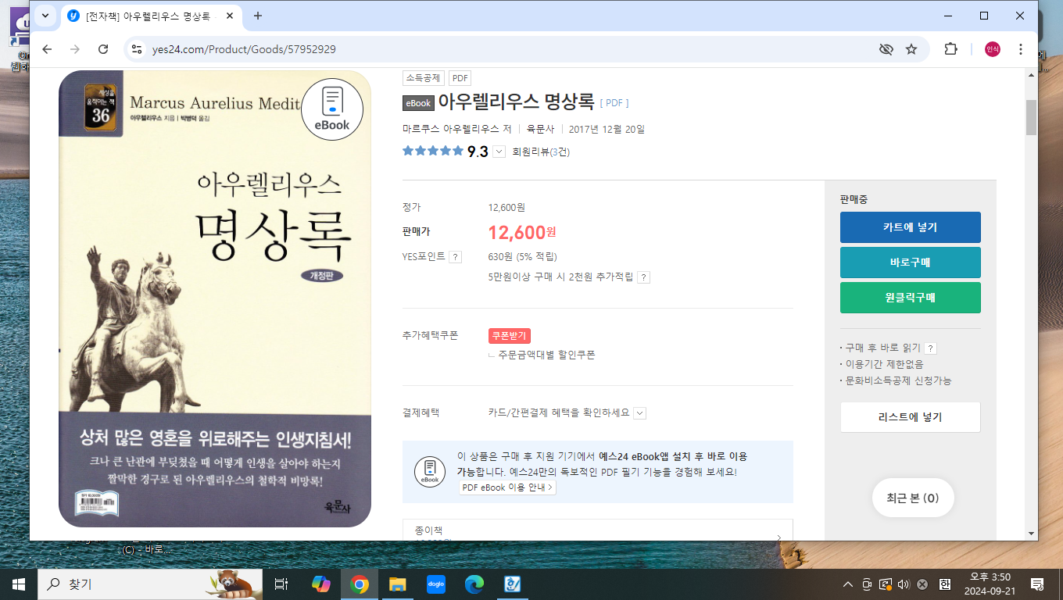1063x600 pixels.
Task: Toggle the Korean IME 한 indicator
Action: pos(944,584)
